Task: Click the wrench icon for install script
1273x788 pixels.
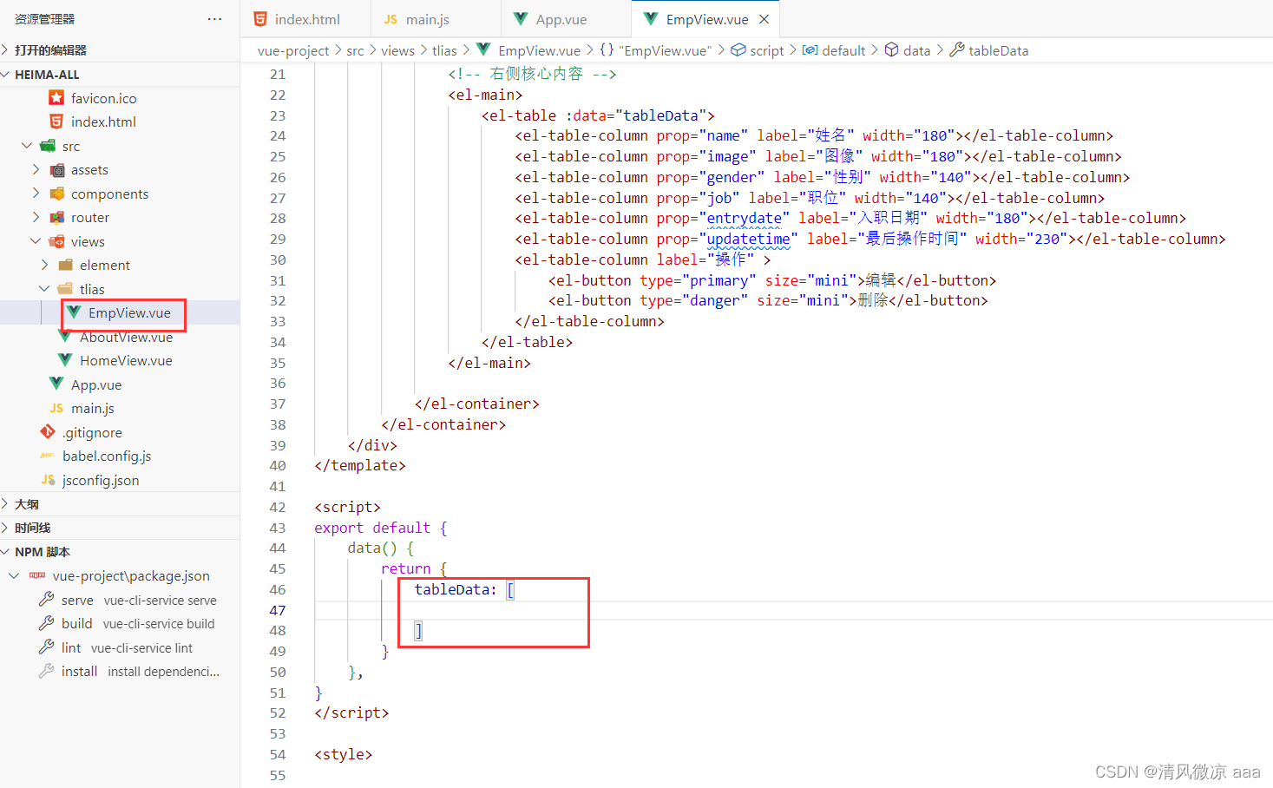Action: click(47, 671)
